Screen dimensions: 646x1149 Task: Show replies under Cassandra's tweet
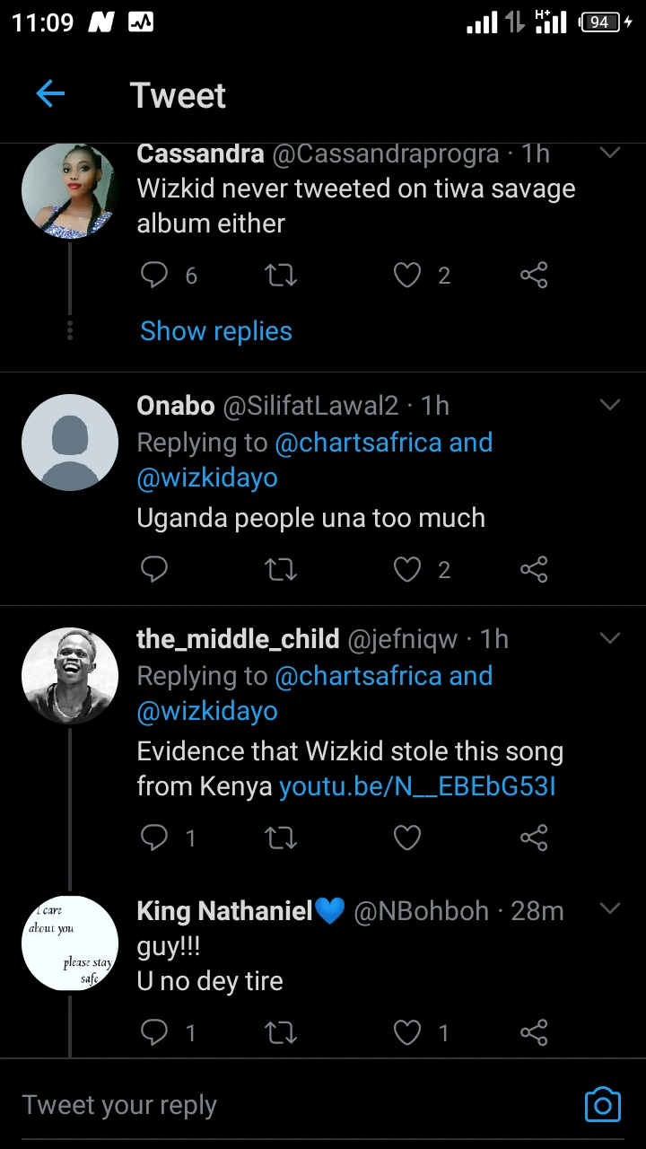216,331
